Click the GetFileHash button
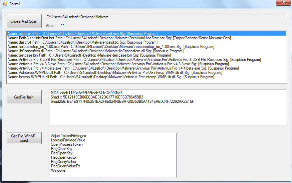Viewport: 292px width, 183px height. [x=24, y=97]
